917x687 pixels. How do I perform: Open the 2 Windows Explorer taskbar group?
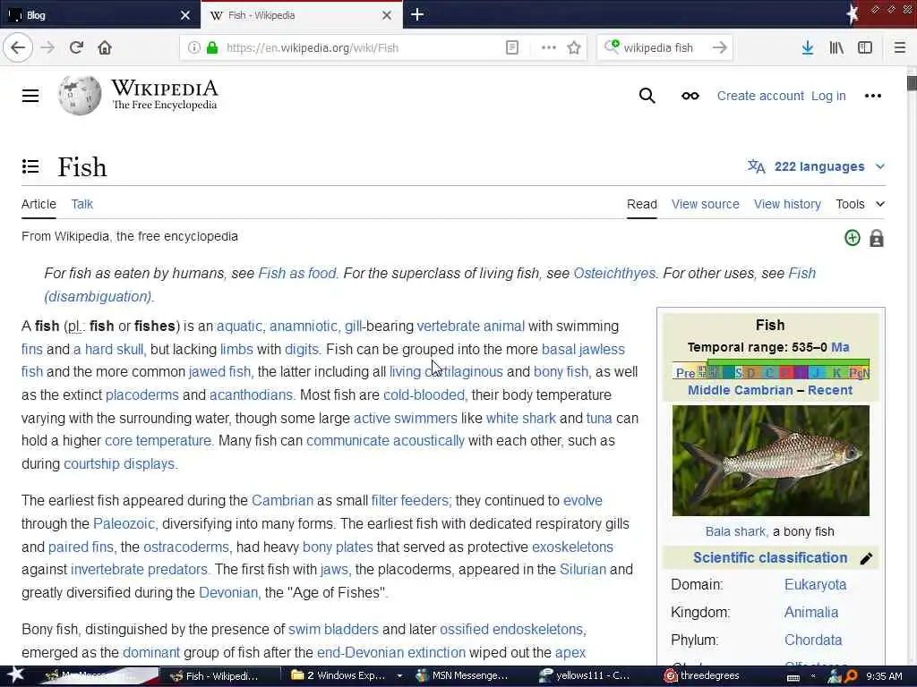[345, 676]
